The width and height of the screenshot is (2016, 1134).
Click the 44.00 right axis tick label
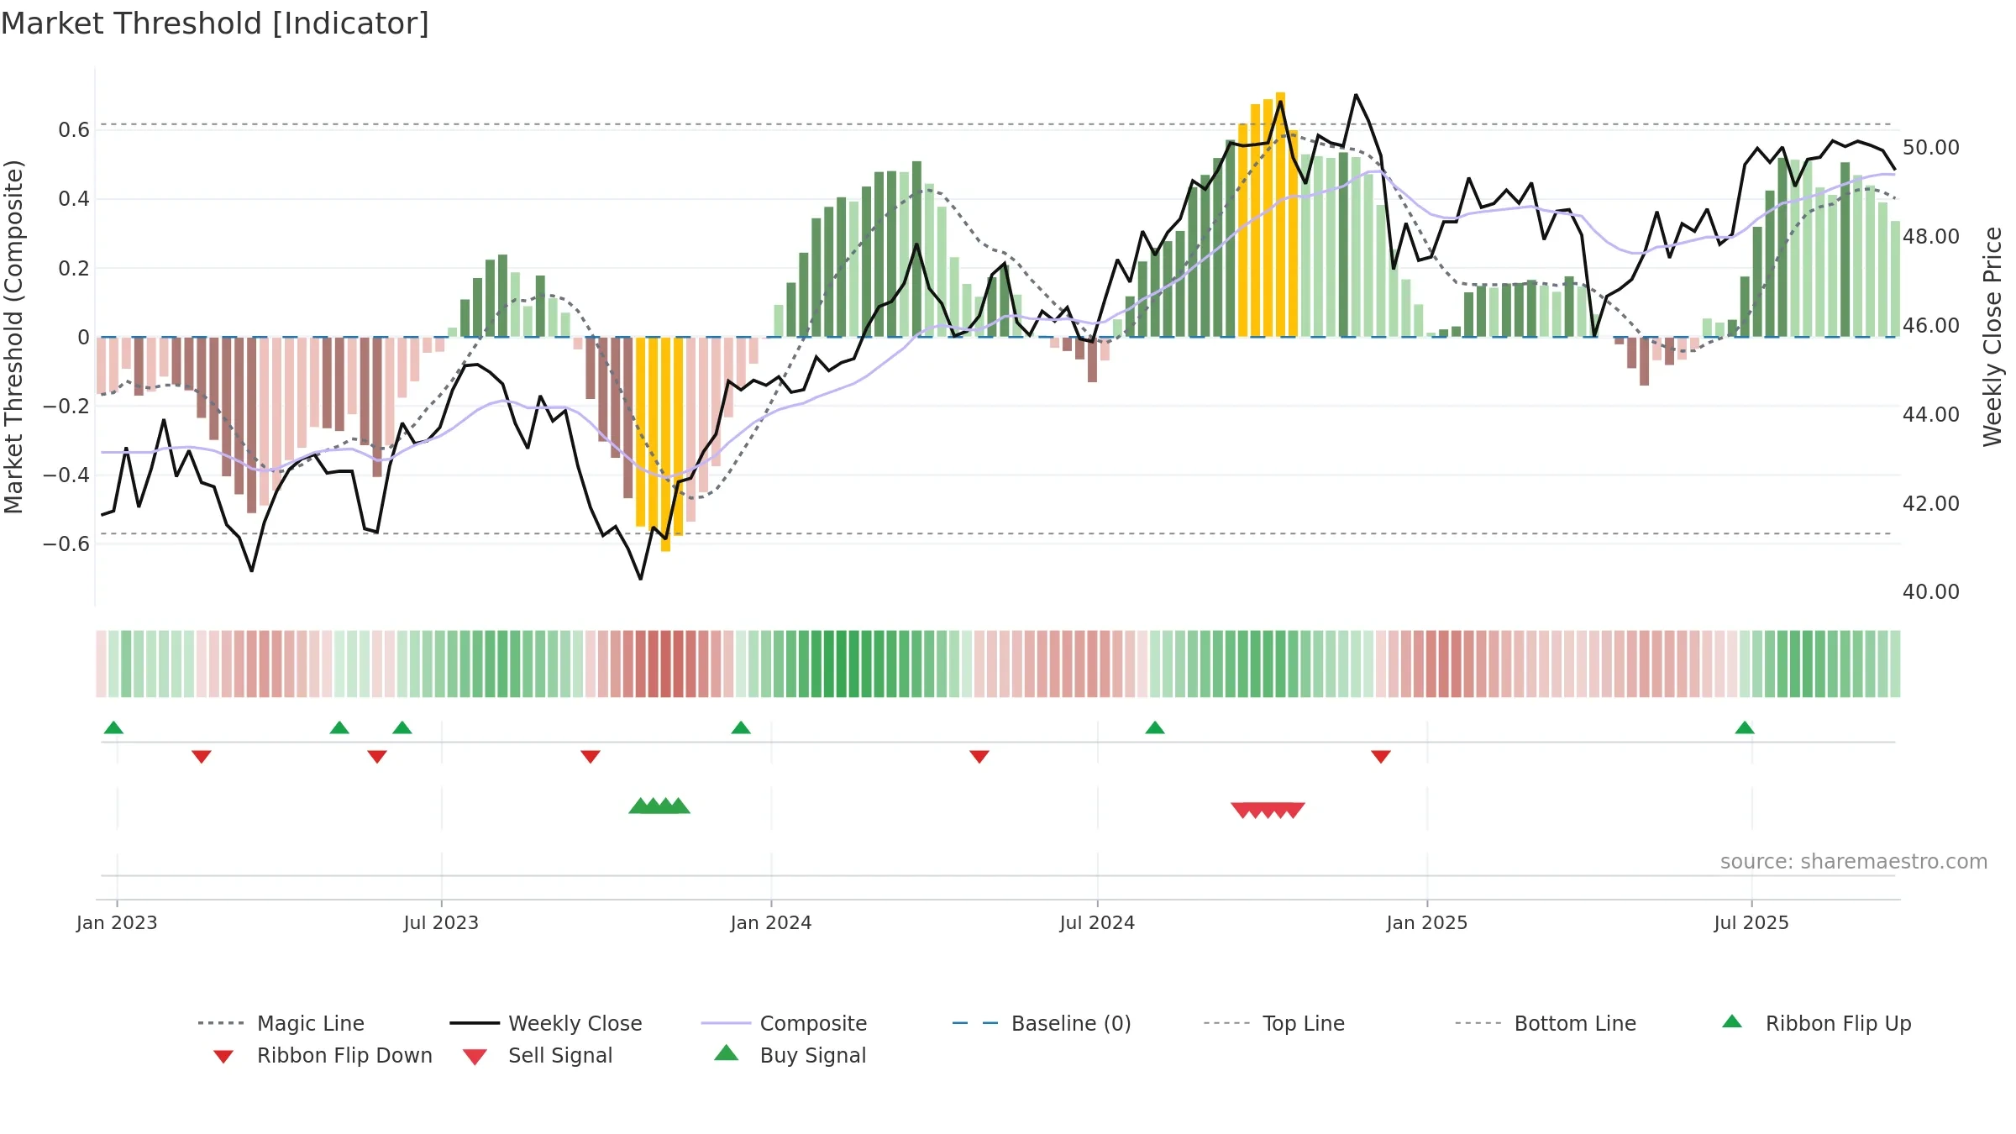(1931, 414)
